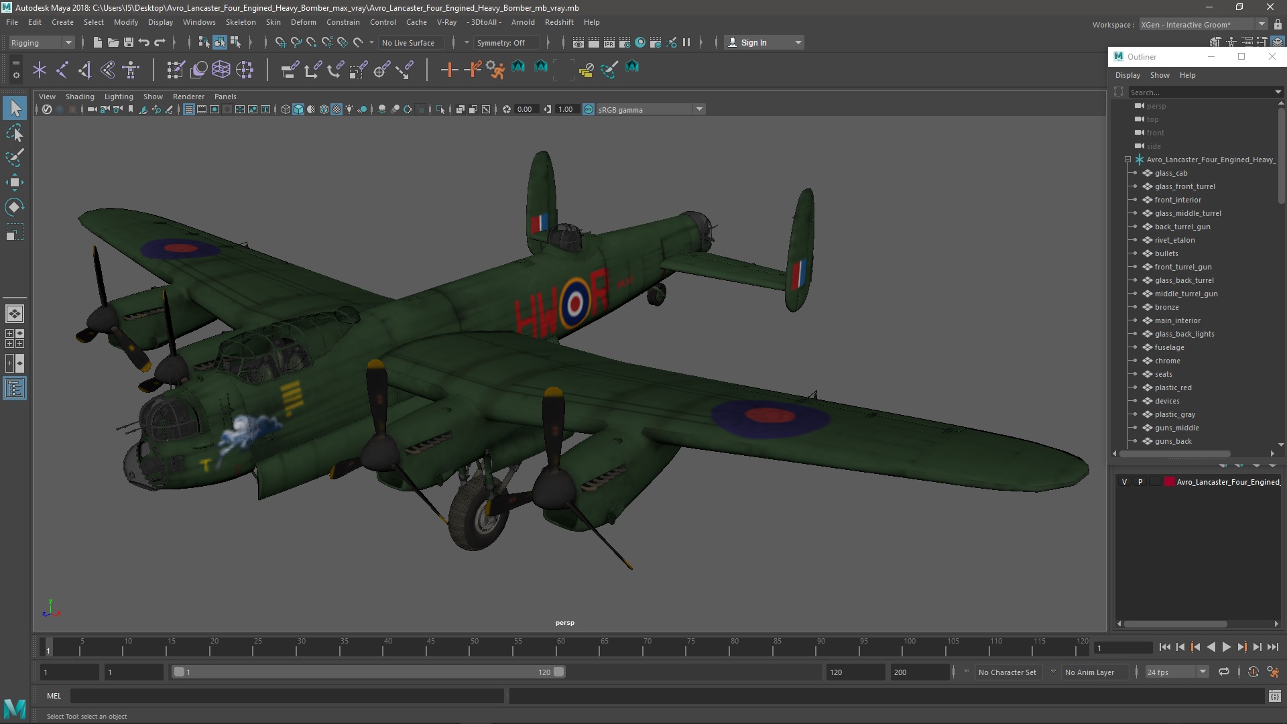Open the Workspace XGen dropdown
Image resolution: width=1287 pixels, height=724 pixels.
[1204, 25]
